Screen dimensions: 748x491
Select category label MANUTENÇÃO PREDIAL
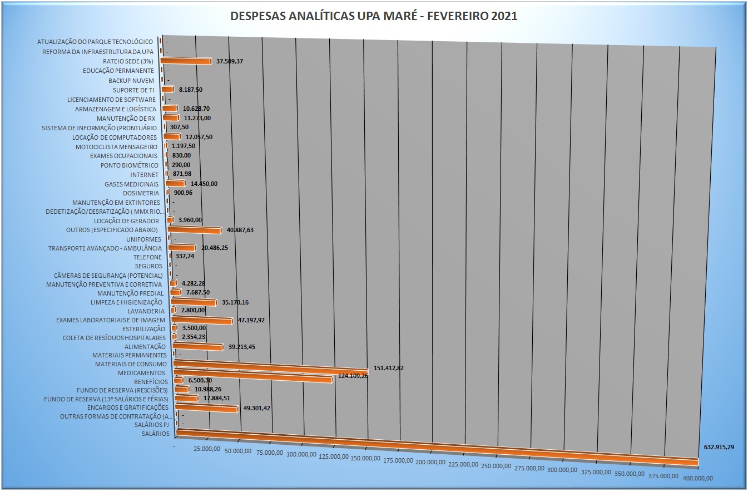[x=131, y=293]
